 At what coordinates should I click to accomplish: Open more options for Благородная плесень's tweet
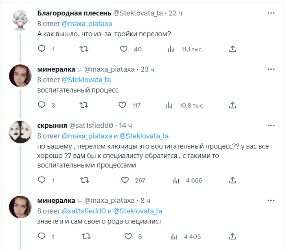pyautogui.click(x=271, y=13)
